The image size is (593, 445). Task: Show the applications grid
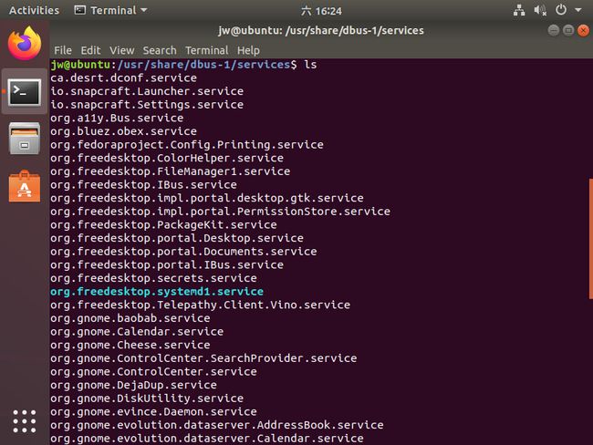point(25,420)
